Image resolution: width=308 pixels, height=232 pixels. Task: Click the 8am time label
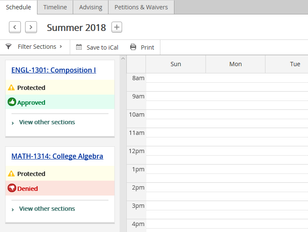coord(138,78)
